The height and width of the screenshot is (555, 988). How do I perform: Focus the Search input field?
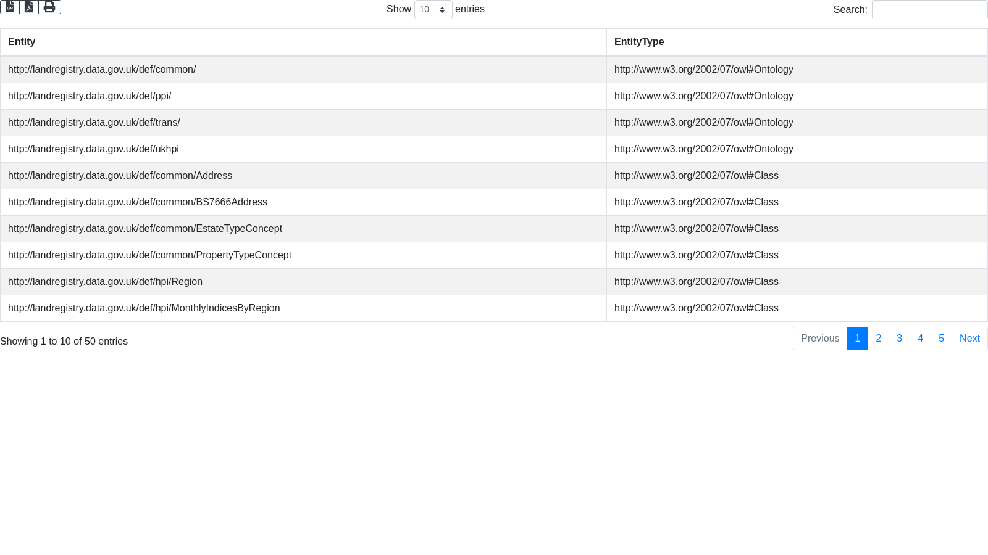coord(929,10)
